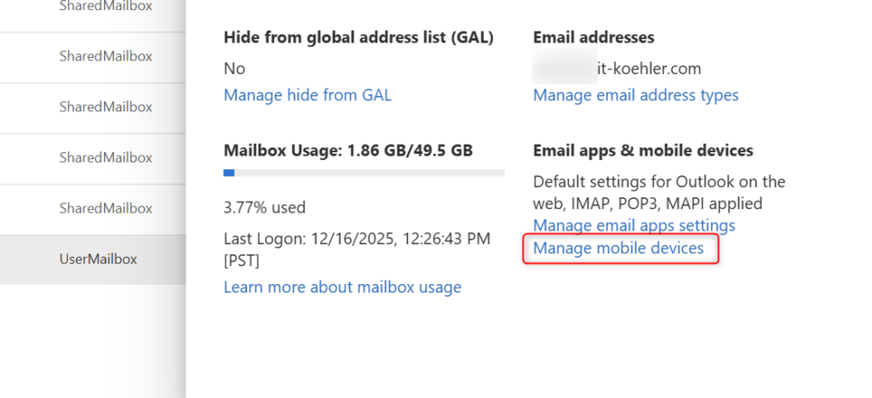Open the Manage mobile devices link

(x=618, y=248)
